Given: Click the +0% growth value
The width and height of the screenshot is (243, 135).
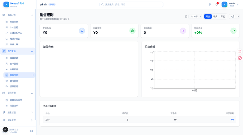Looking at the screenshot, I should pyautogui.click(x=198, y=33).
